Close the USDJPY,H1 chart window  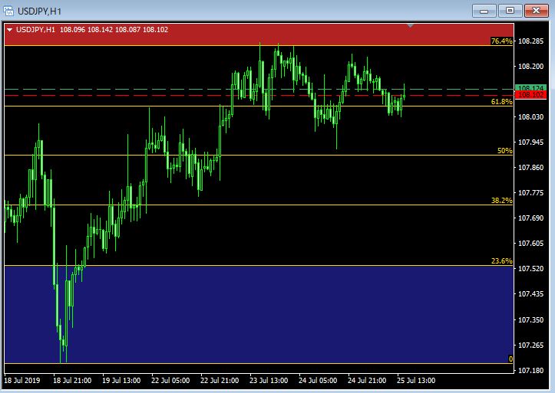pyautogui.click(x=537, y=11)
